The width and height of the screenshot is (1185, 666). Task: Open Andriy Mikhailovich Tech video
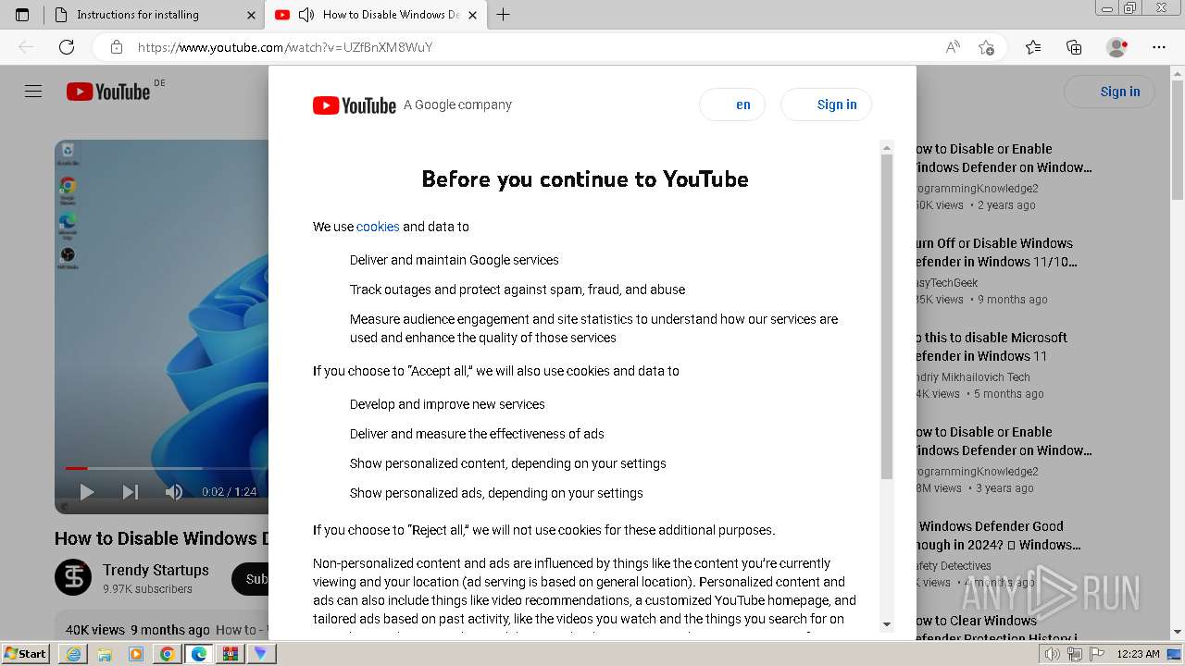[992, 347]
